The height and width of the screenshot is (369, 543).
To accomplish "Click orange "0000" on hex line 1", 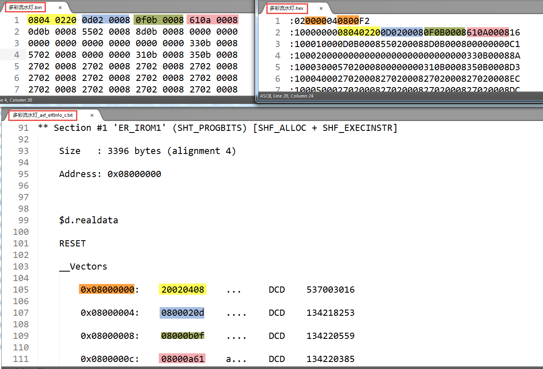I will 316,21.
